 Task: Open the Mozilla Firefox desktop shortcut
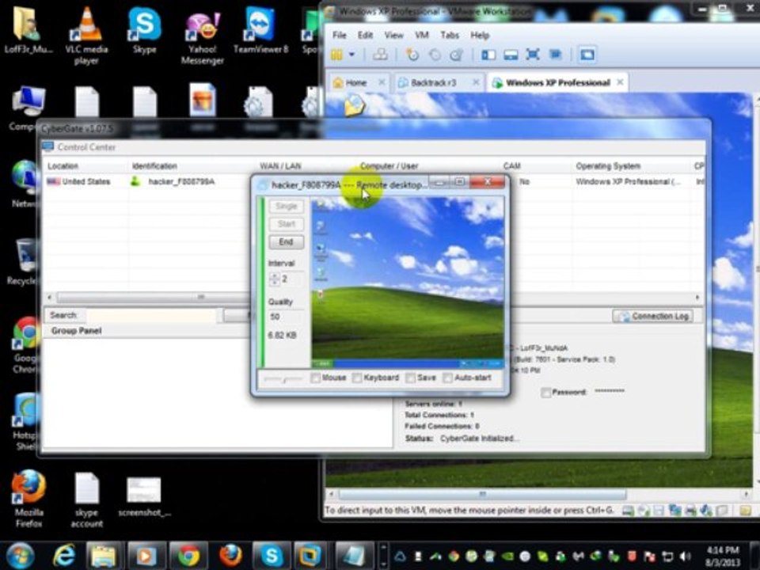(x=28, y=499)
